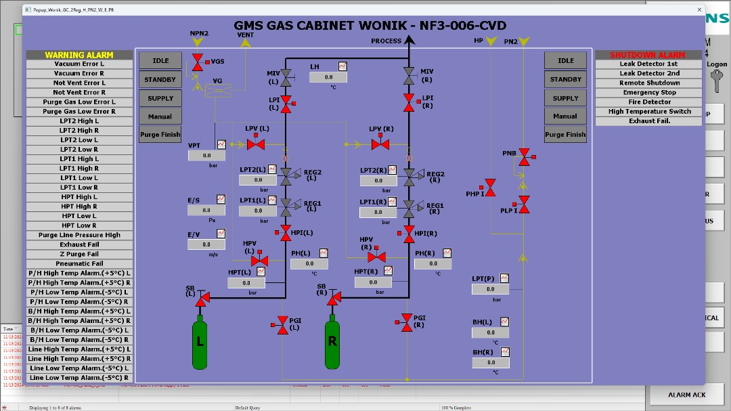
Task: Click the "Vacuum Error L" warning alarm
Action: 79,64
